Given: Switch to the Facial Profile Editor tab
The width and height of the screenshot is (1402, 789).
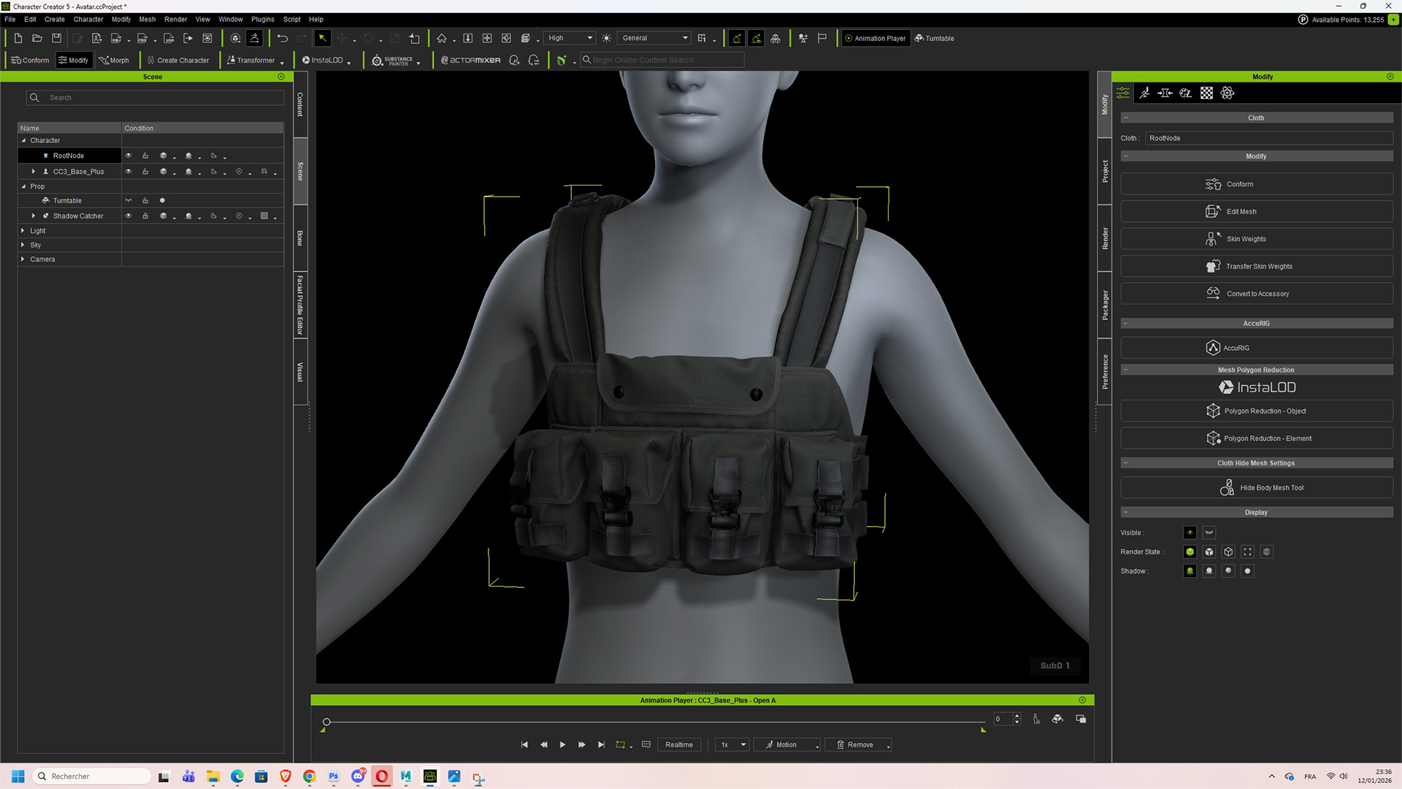Looking at the screenshot, I should tap(299, 305).
